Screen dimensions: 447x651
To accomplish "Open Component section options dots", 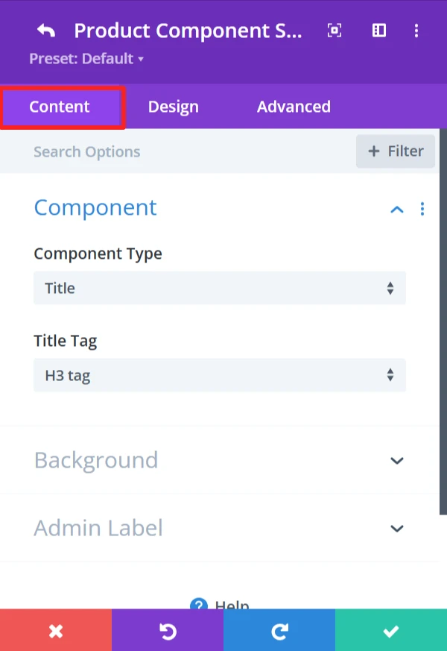I will pyautogui.click(x=422, y=209).
